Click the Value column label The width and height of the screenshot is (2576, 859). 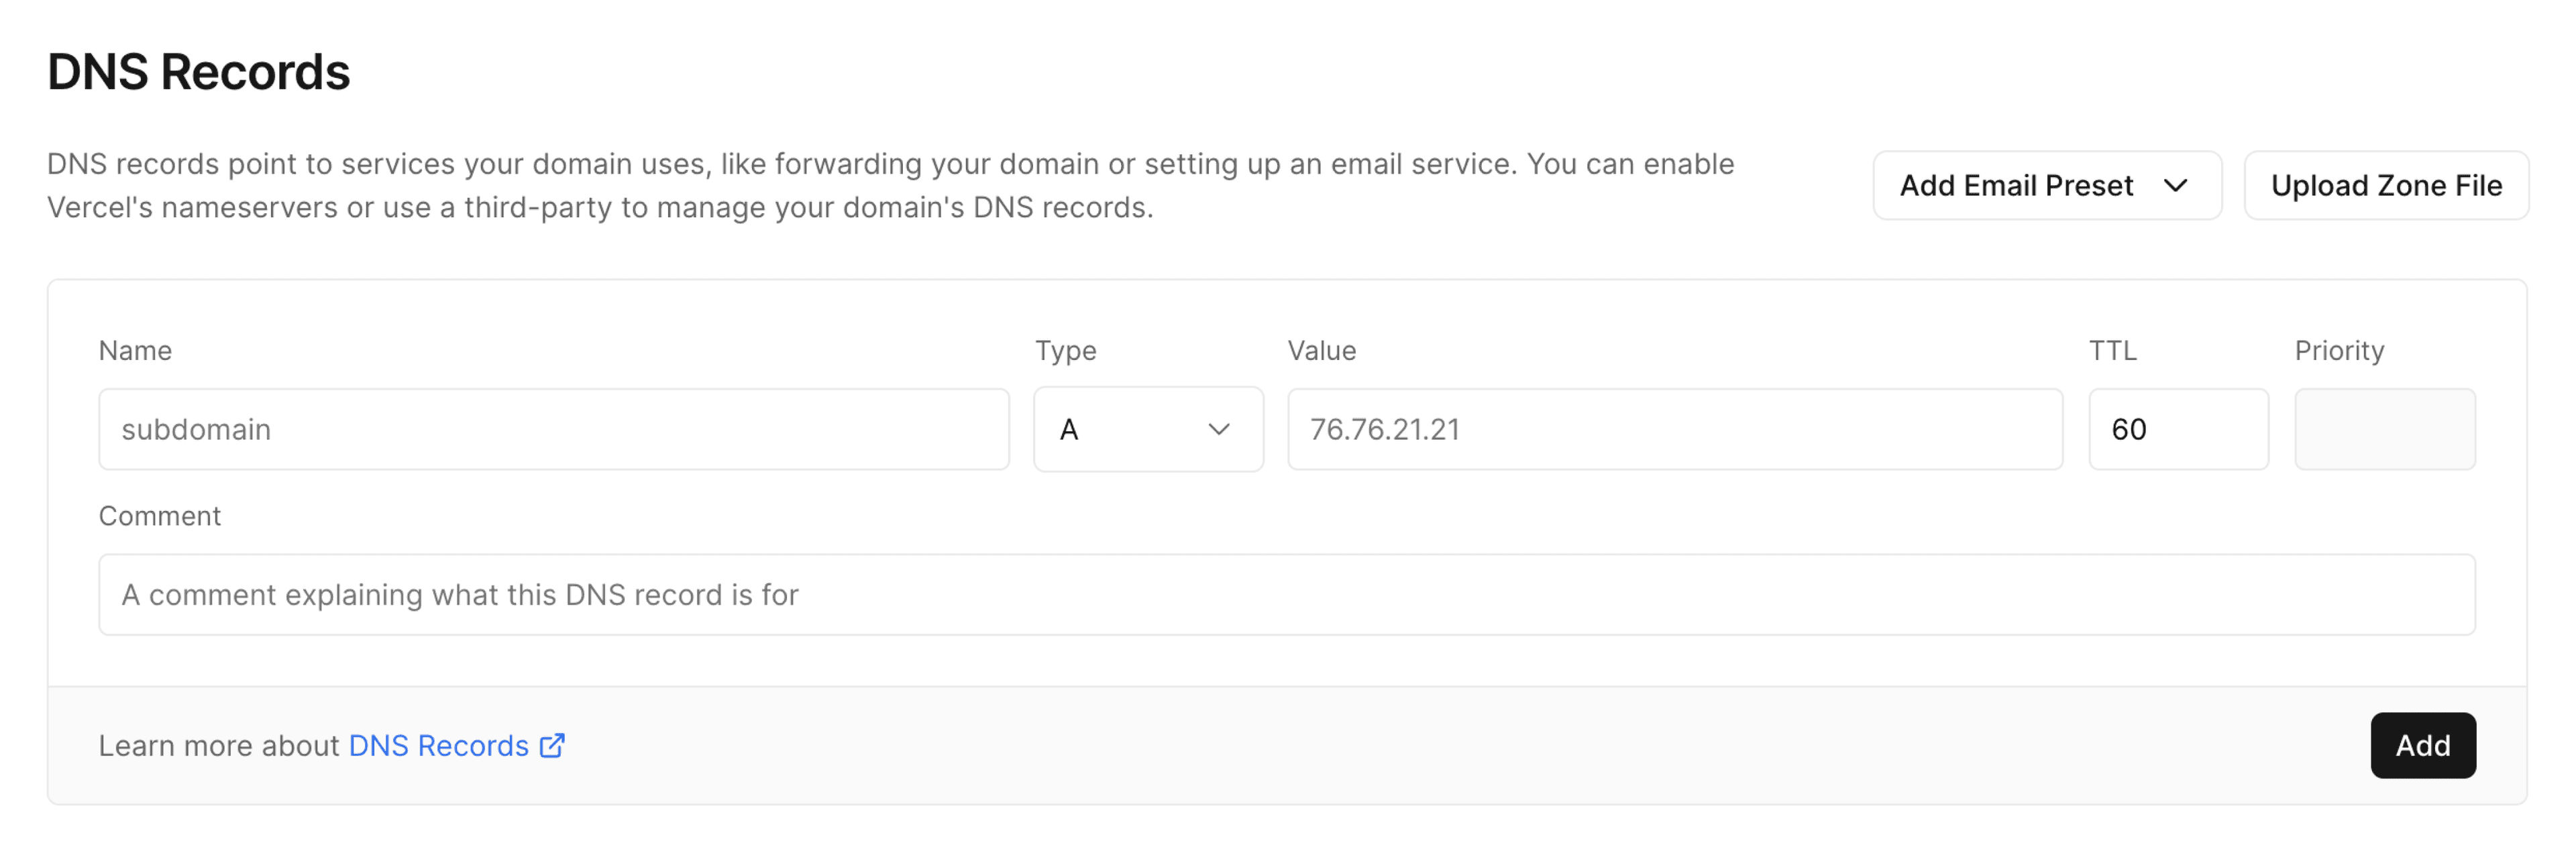click(x=1322, y=350)
